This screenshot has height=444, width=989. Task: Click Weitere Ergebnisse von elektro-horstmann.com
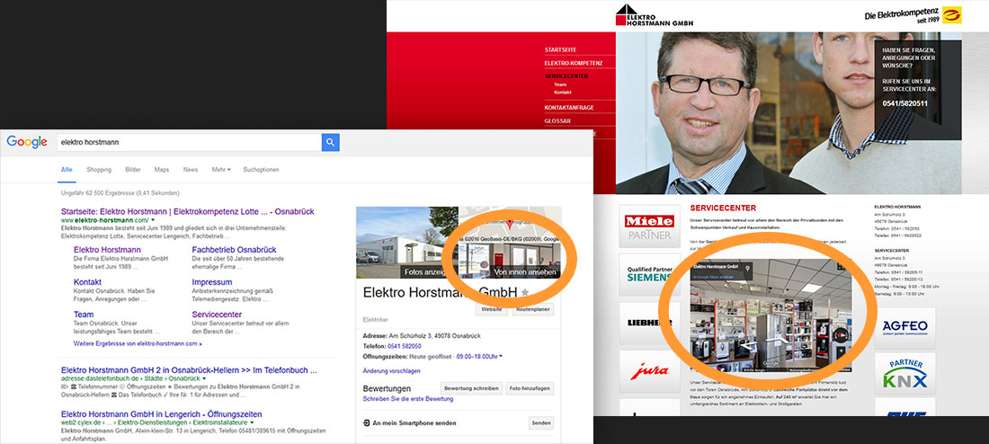tap(138, 343)
